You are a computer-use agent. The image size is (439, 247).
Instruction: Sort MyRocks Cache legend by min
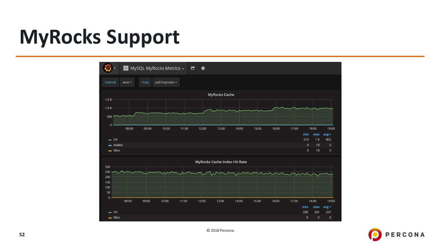[306, 134]
